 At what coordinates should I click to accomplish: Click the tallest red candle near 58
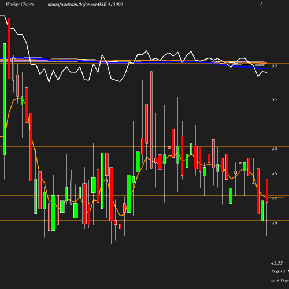(151, 120)
